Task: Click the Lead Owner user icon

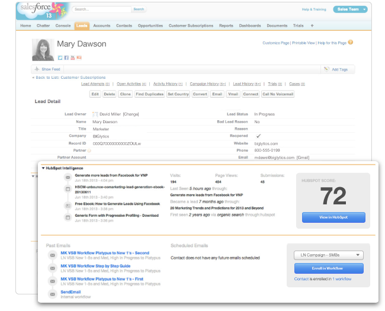Action: [95, 114]
